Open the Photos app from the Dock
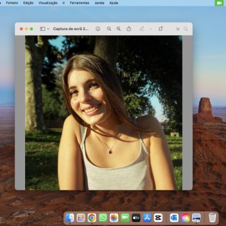This screenshot has height=226, width=226. coord(114,218)
